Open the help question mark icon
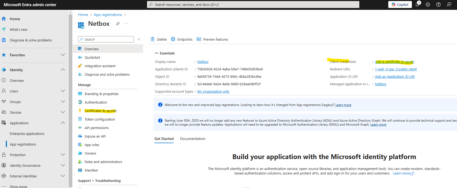 click(438, 5)
